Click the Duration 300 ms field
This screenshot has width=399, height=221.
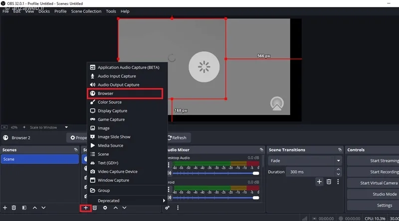[310, 172]
